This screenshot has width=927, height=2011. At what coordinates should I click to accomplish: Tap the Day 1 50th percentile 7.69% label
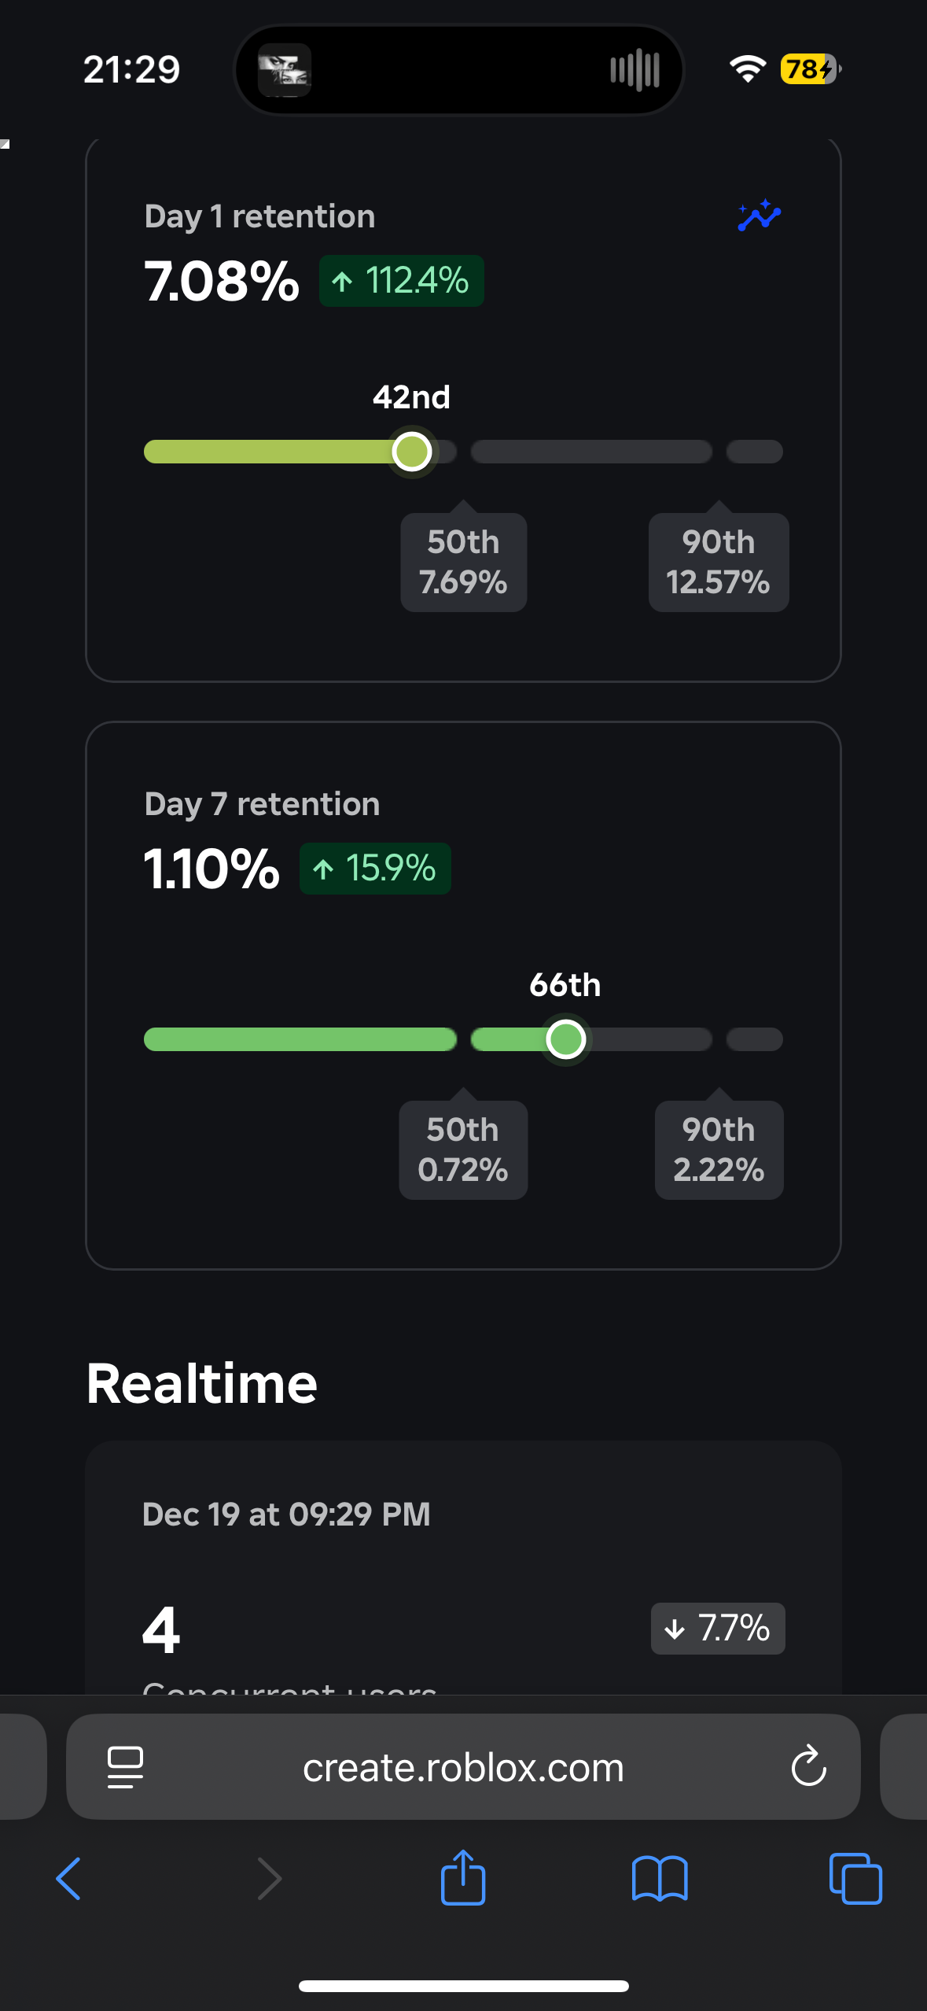point(464,562)
